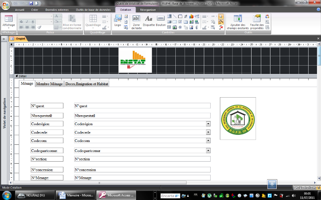Toggle the Select arrow tool
This screenshot has width=321, height=200.
221,16
